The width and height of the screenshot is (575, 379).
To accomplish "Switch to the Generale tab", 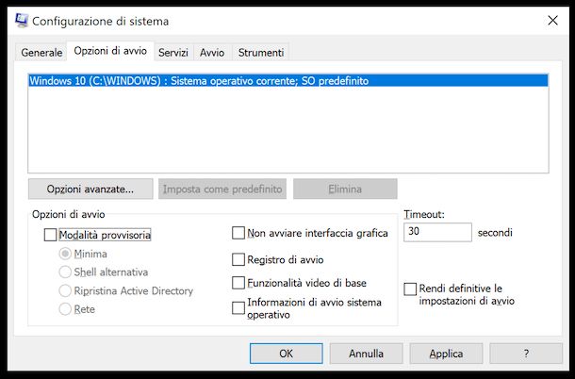I will coord(41,53).
